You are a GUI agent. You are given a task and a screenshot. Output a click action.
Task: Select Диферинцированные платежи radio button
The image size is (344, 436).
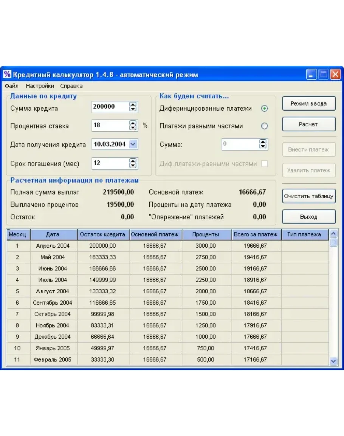click(x=265, y=108)
